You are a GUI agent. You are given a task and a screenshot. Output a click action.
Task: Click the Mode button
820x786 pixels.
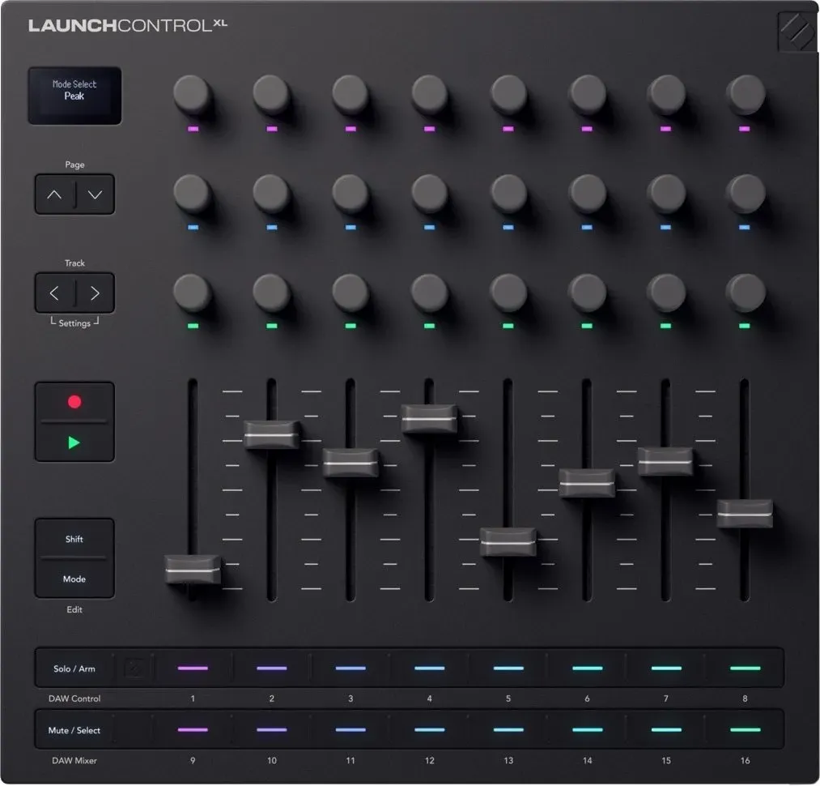pos(74,579)
